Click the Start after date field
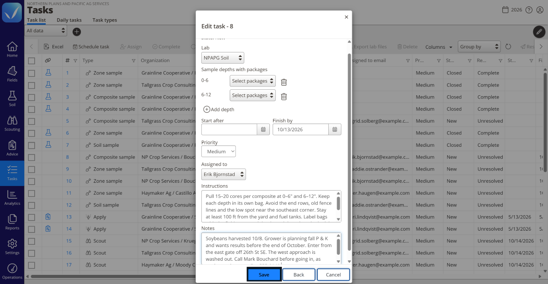Viewport: 548px width, 284px height. pos(229,129)
